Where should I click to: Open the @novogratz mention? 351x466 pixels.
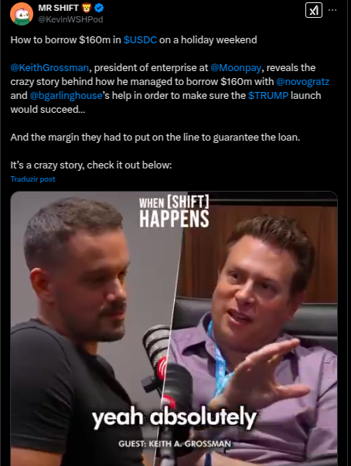[x=302, y=81]
